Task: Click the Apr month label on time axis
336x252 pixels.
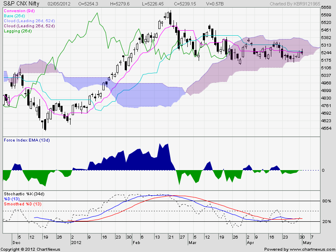Action: point(250,243)
